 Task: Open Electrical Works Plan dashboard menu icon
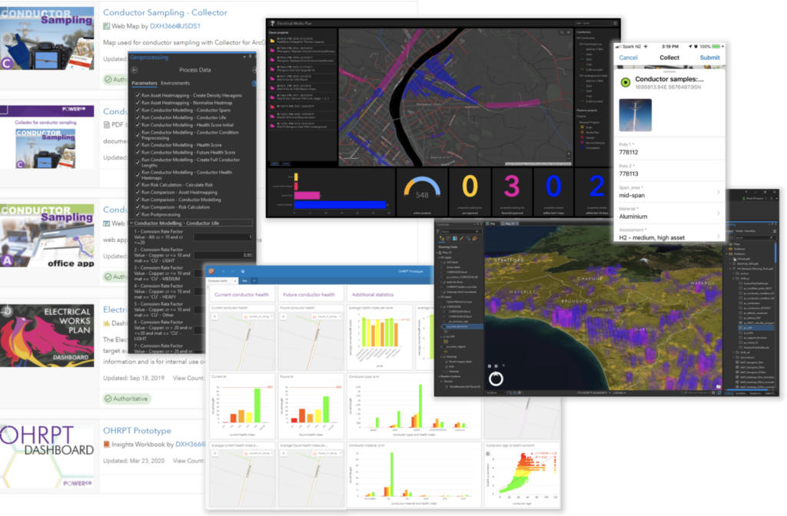pos(615,23)
